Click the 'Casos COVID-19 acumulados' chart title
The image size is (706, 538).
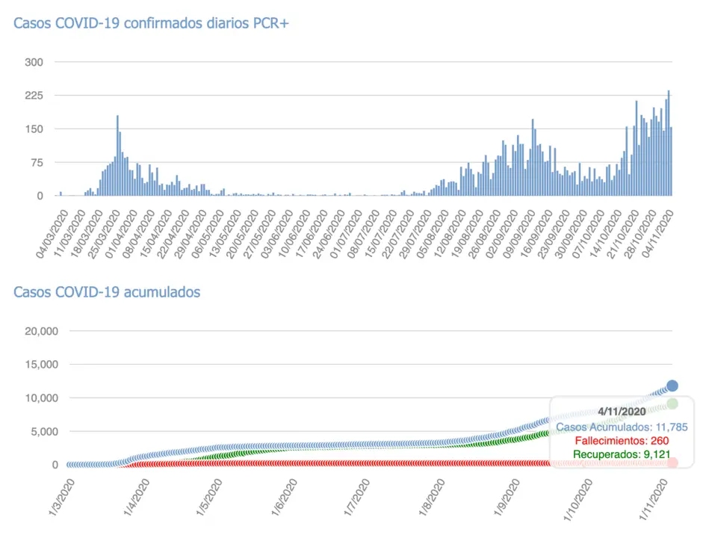pyautogui.click(x=107, y=292)
